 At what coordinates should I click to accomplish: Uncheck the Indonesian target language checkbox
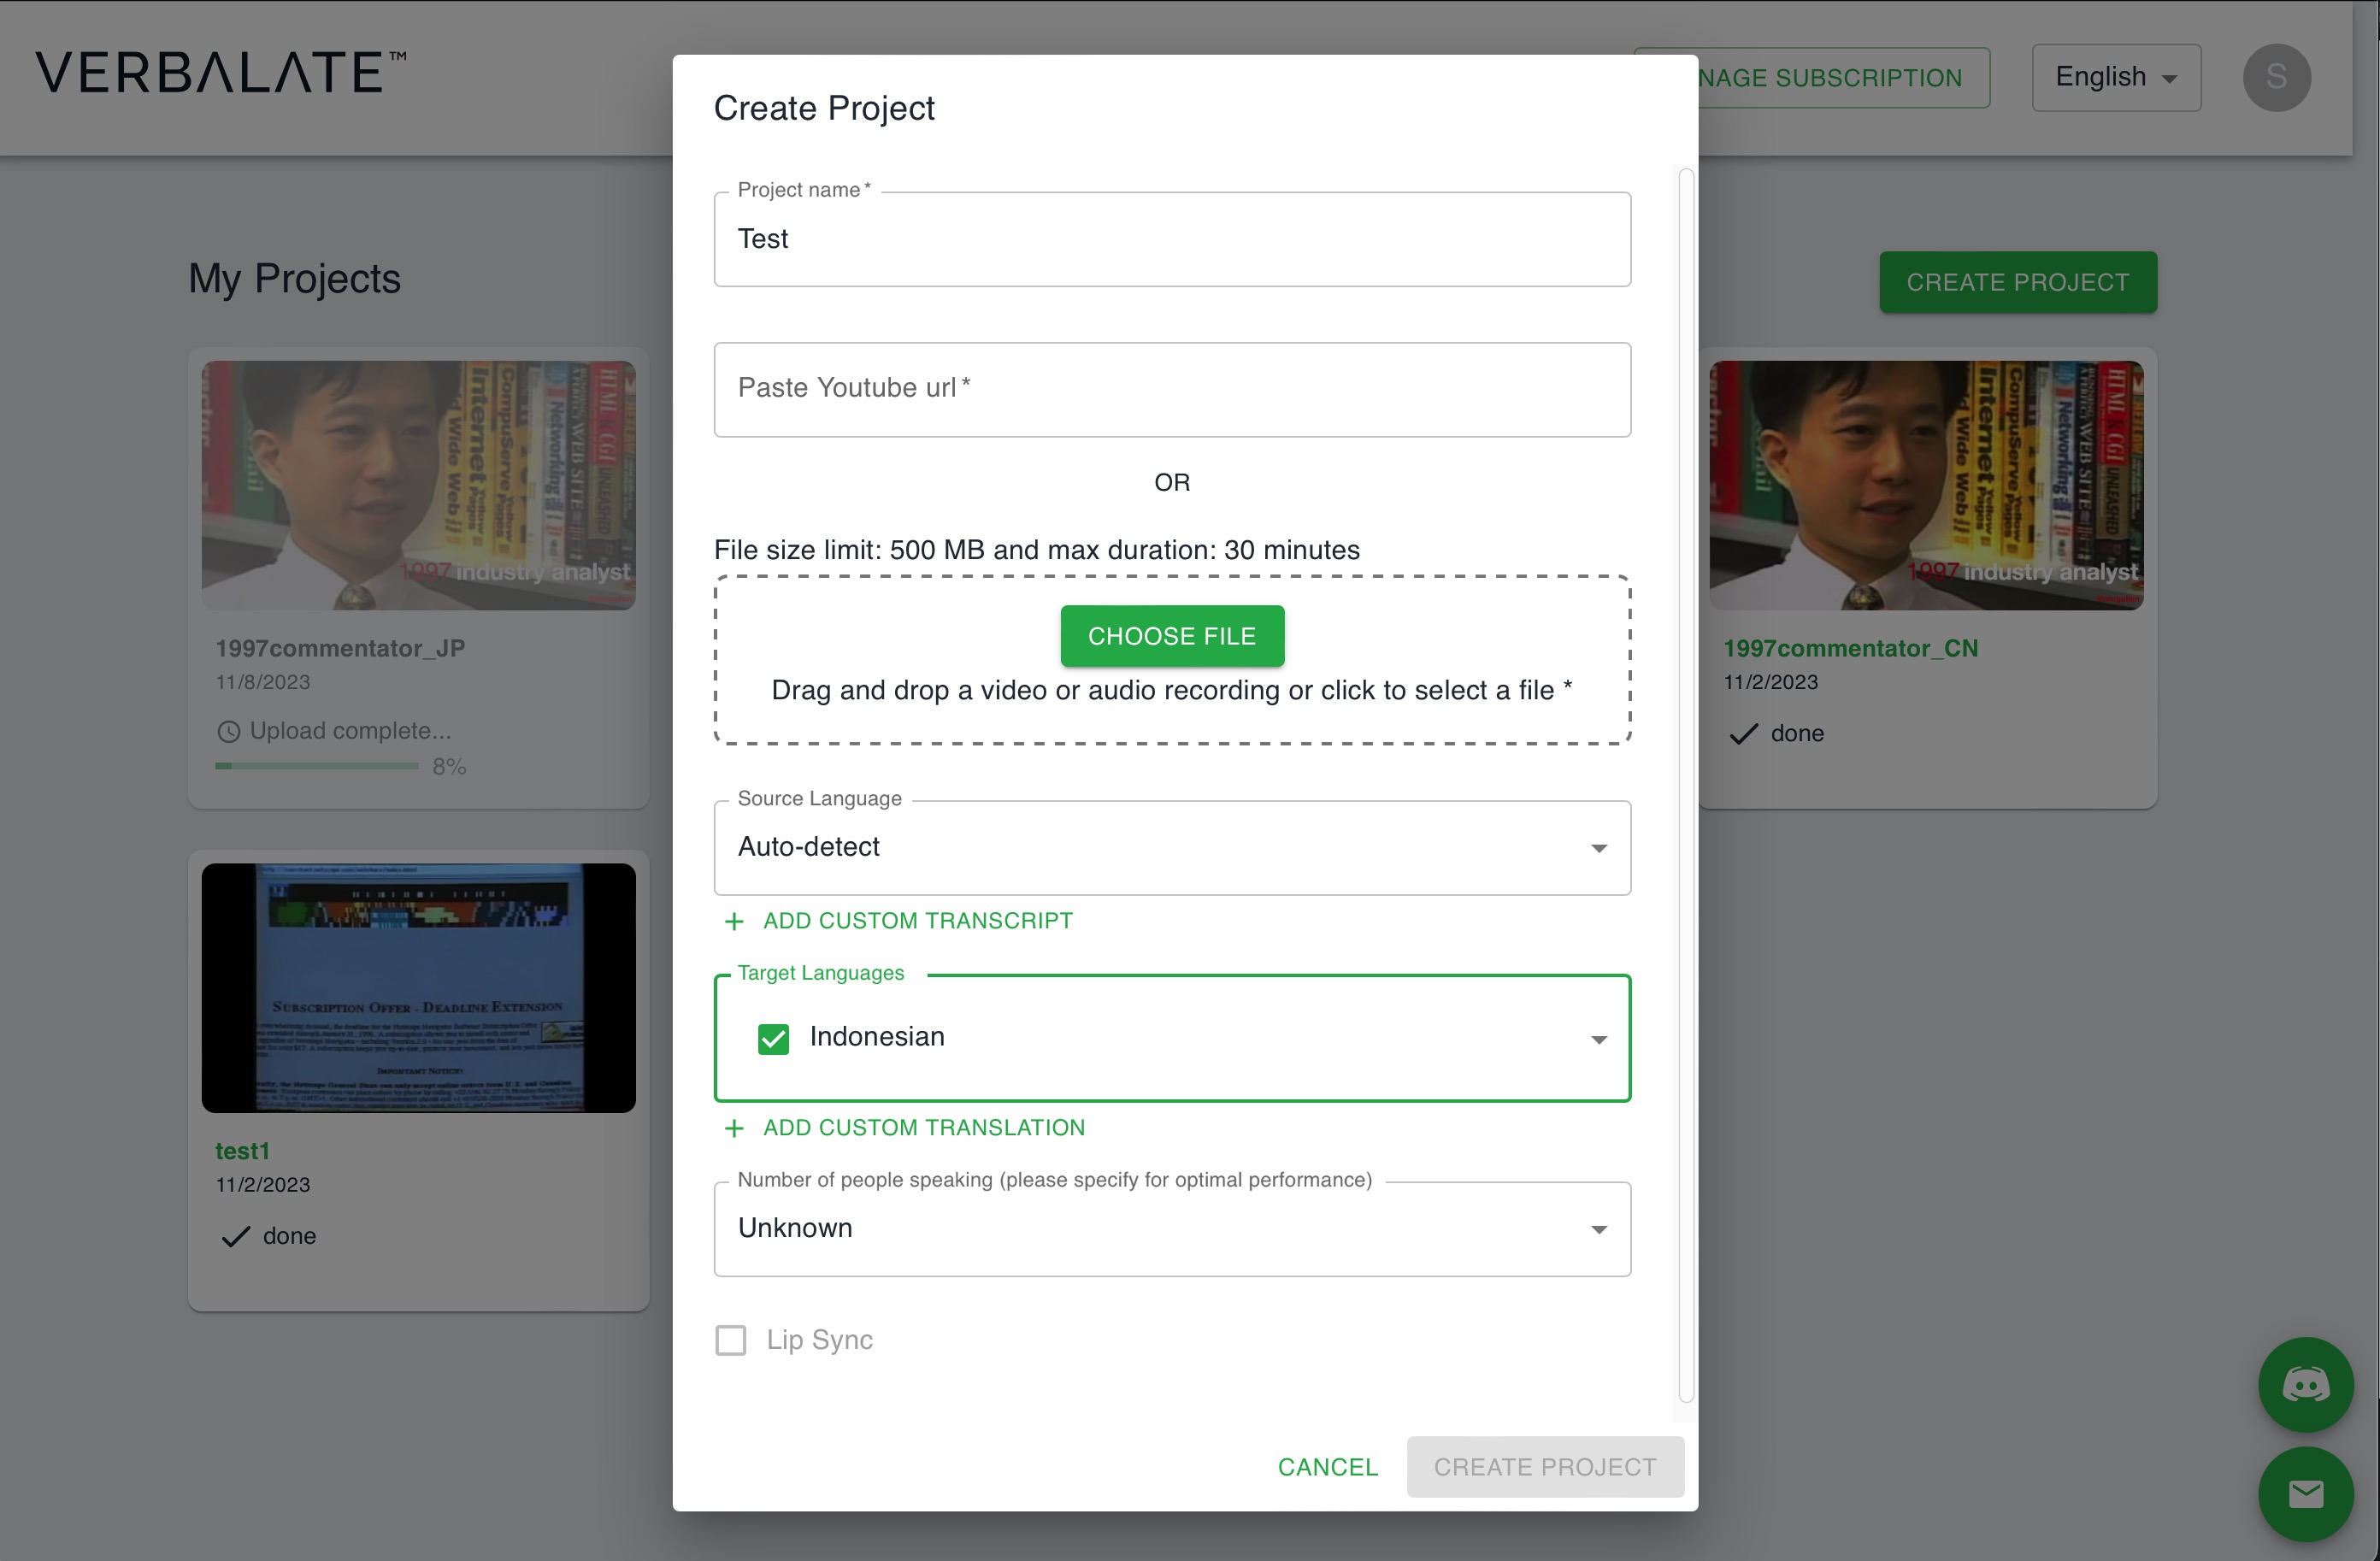[x=773, y=1039]
